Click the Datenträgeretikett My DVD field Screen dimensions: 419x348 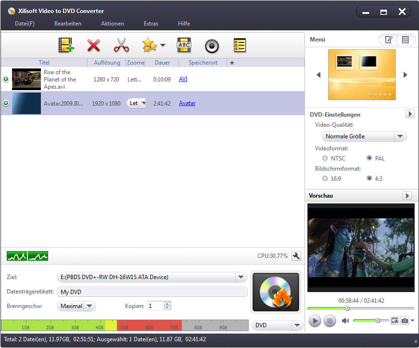point(152,292)
